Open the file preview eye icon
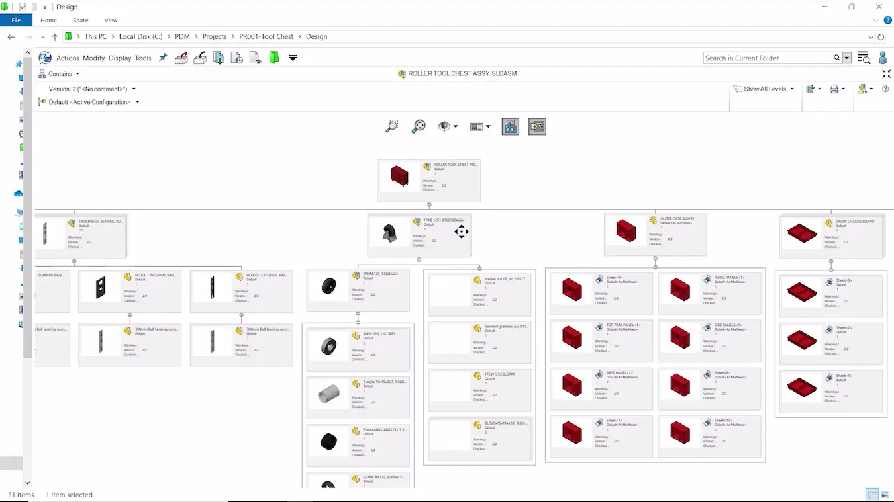The image size is (894, 502). point(254,58)
